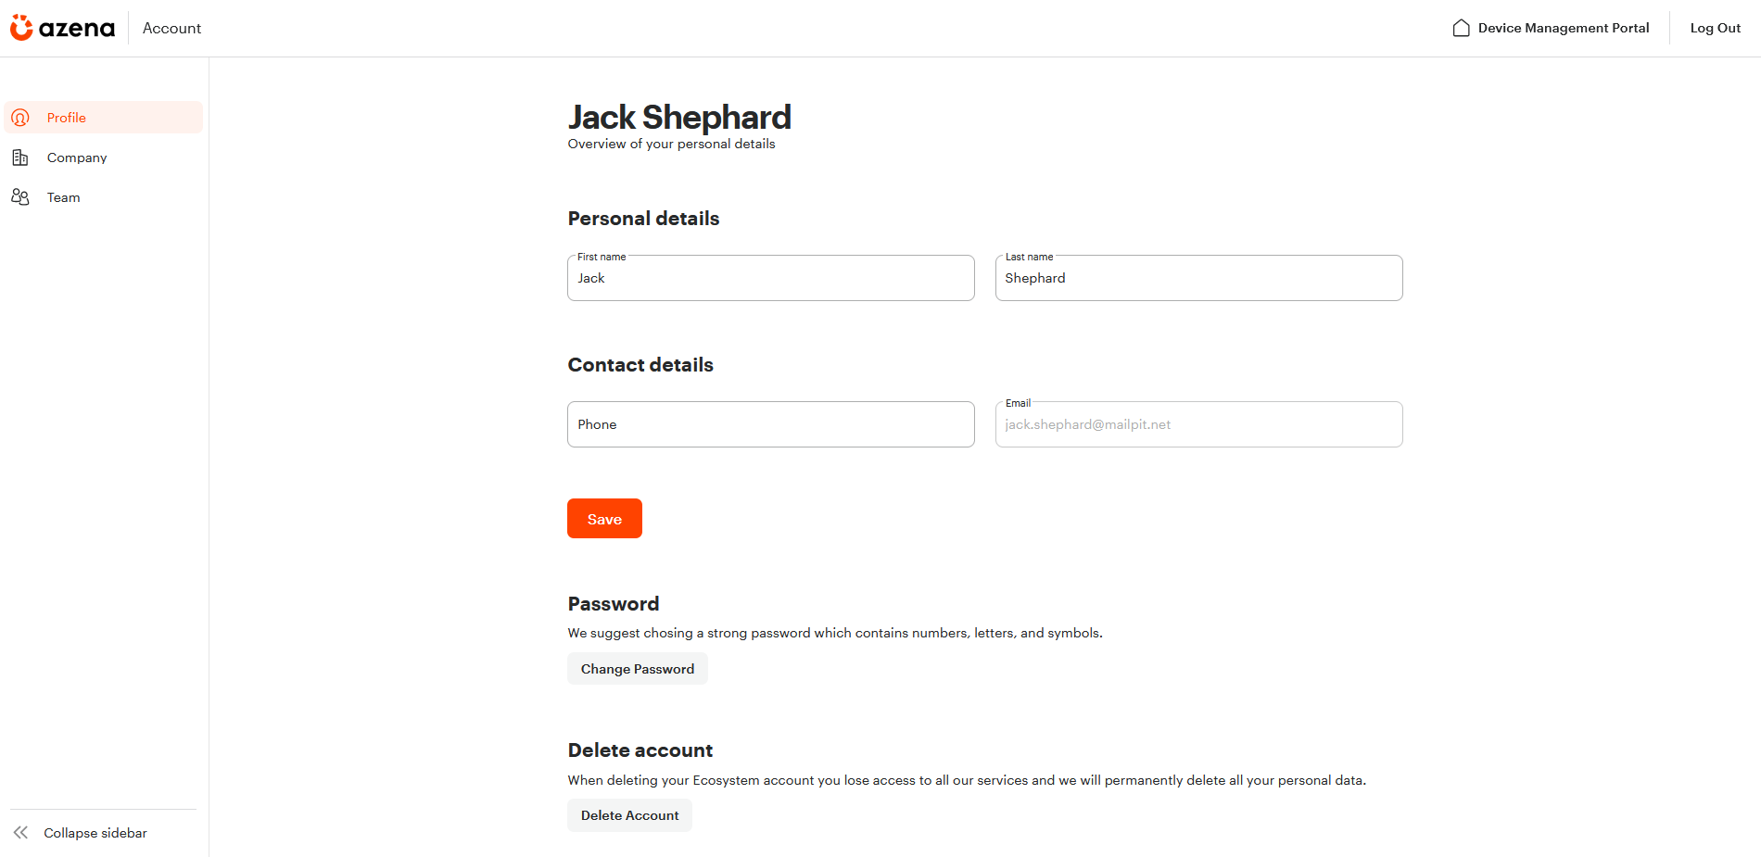Click the Change Password button
This screenshot has height=857, width=1761.
click(x=638, y=669)
